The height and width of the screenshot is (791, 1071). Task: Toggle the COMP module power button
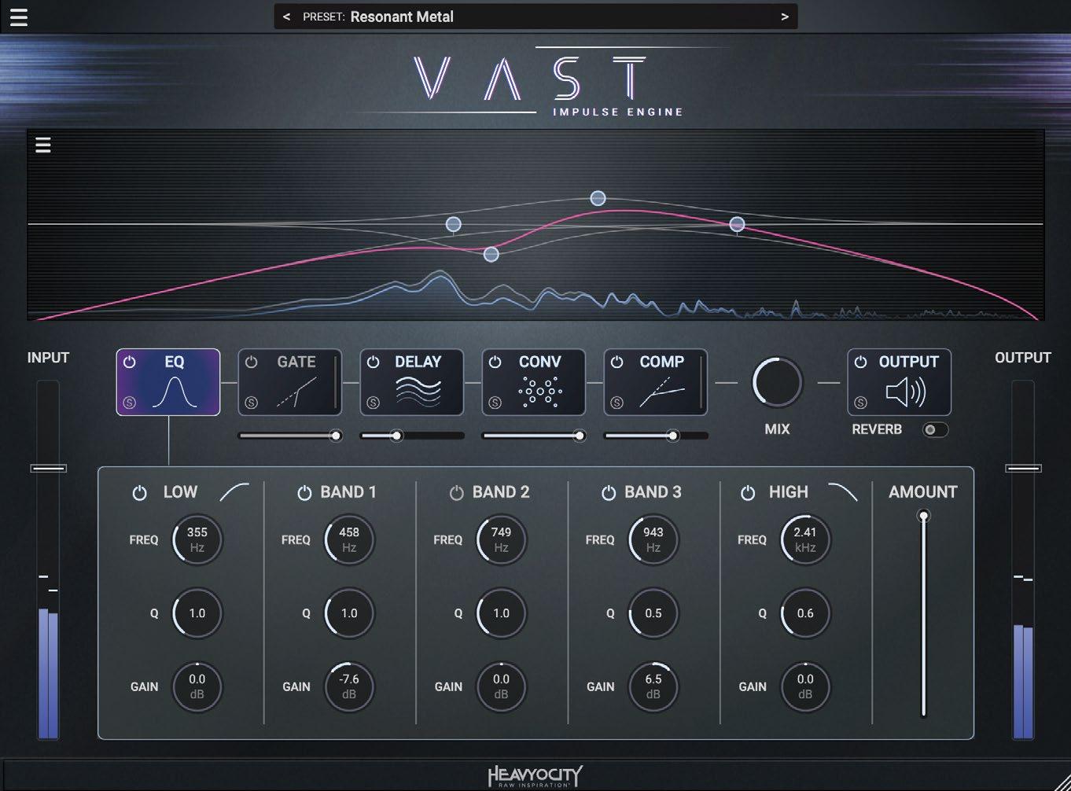point(617,362)
